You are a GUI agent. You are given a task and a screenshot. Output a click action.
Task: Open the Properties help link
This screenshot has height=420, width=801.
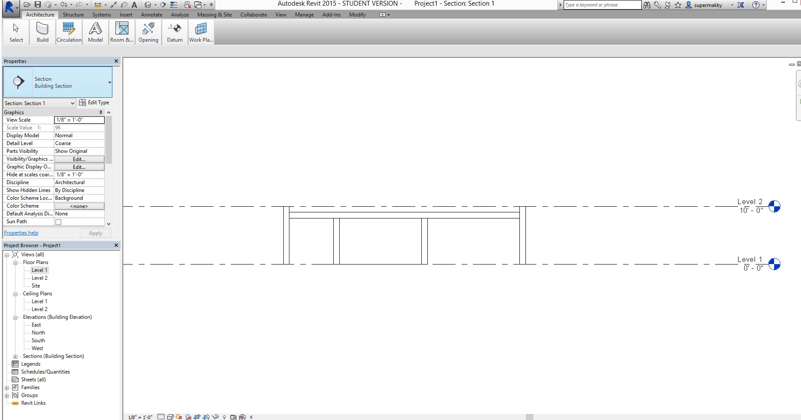[x=21, y=233]
